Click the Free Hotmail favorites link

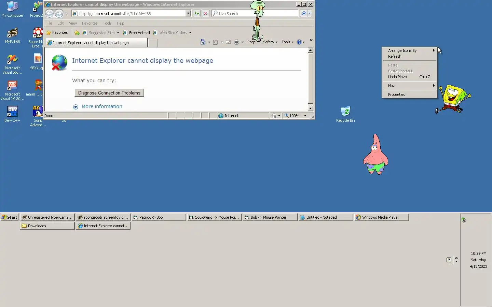[136, 33]
